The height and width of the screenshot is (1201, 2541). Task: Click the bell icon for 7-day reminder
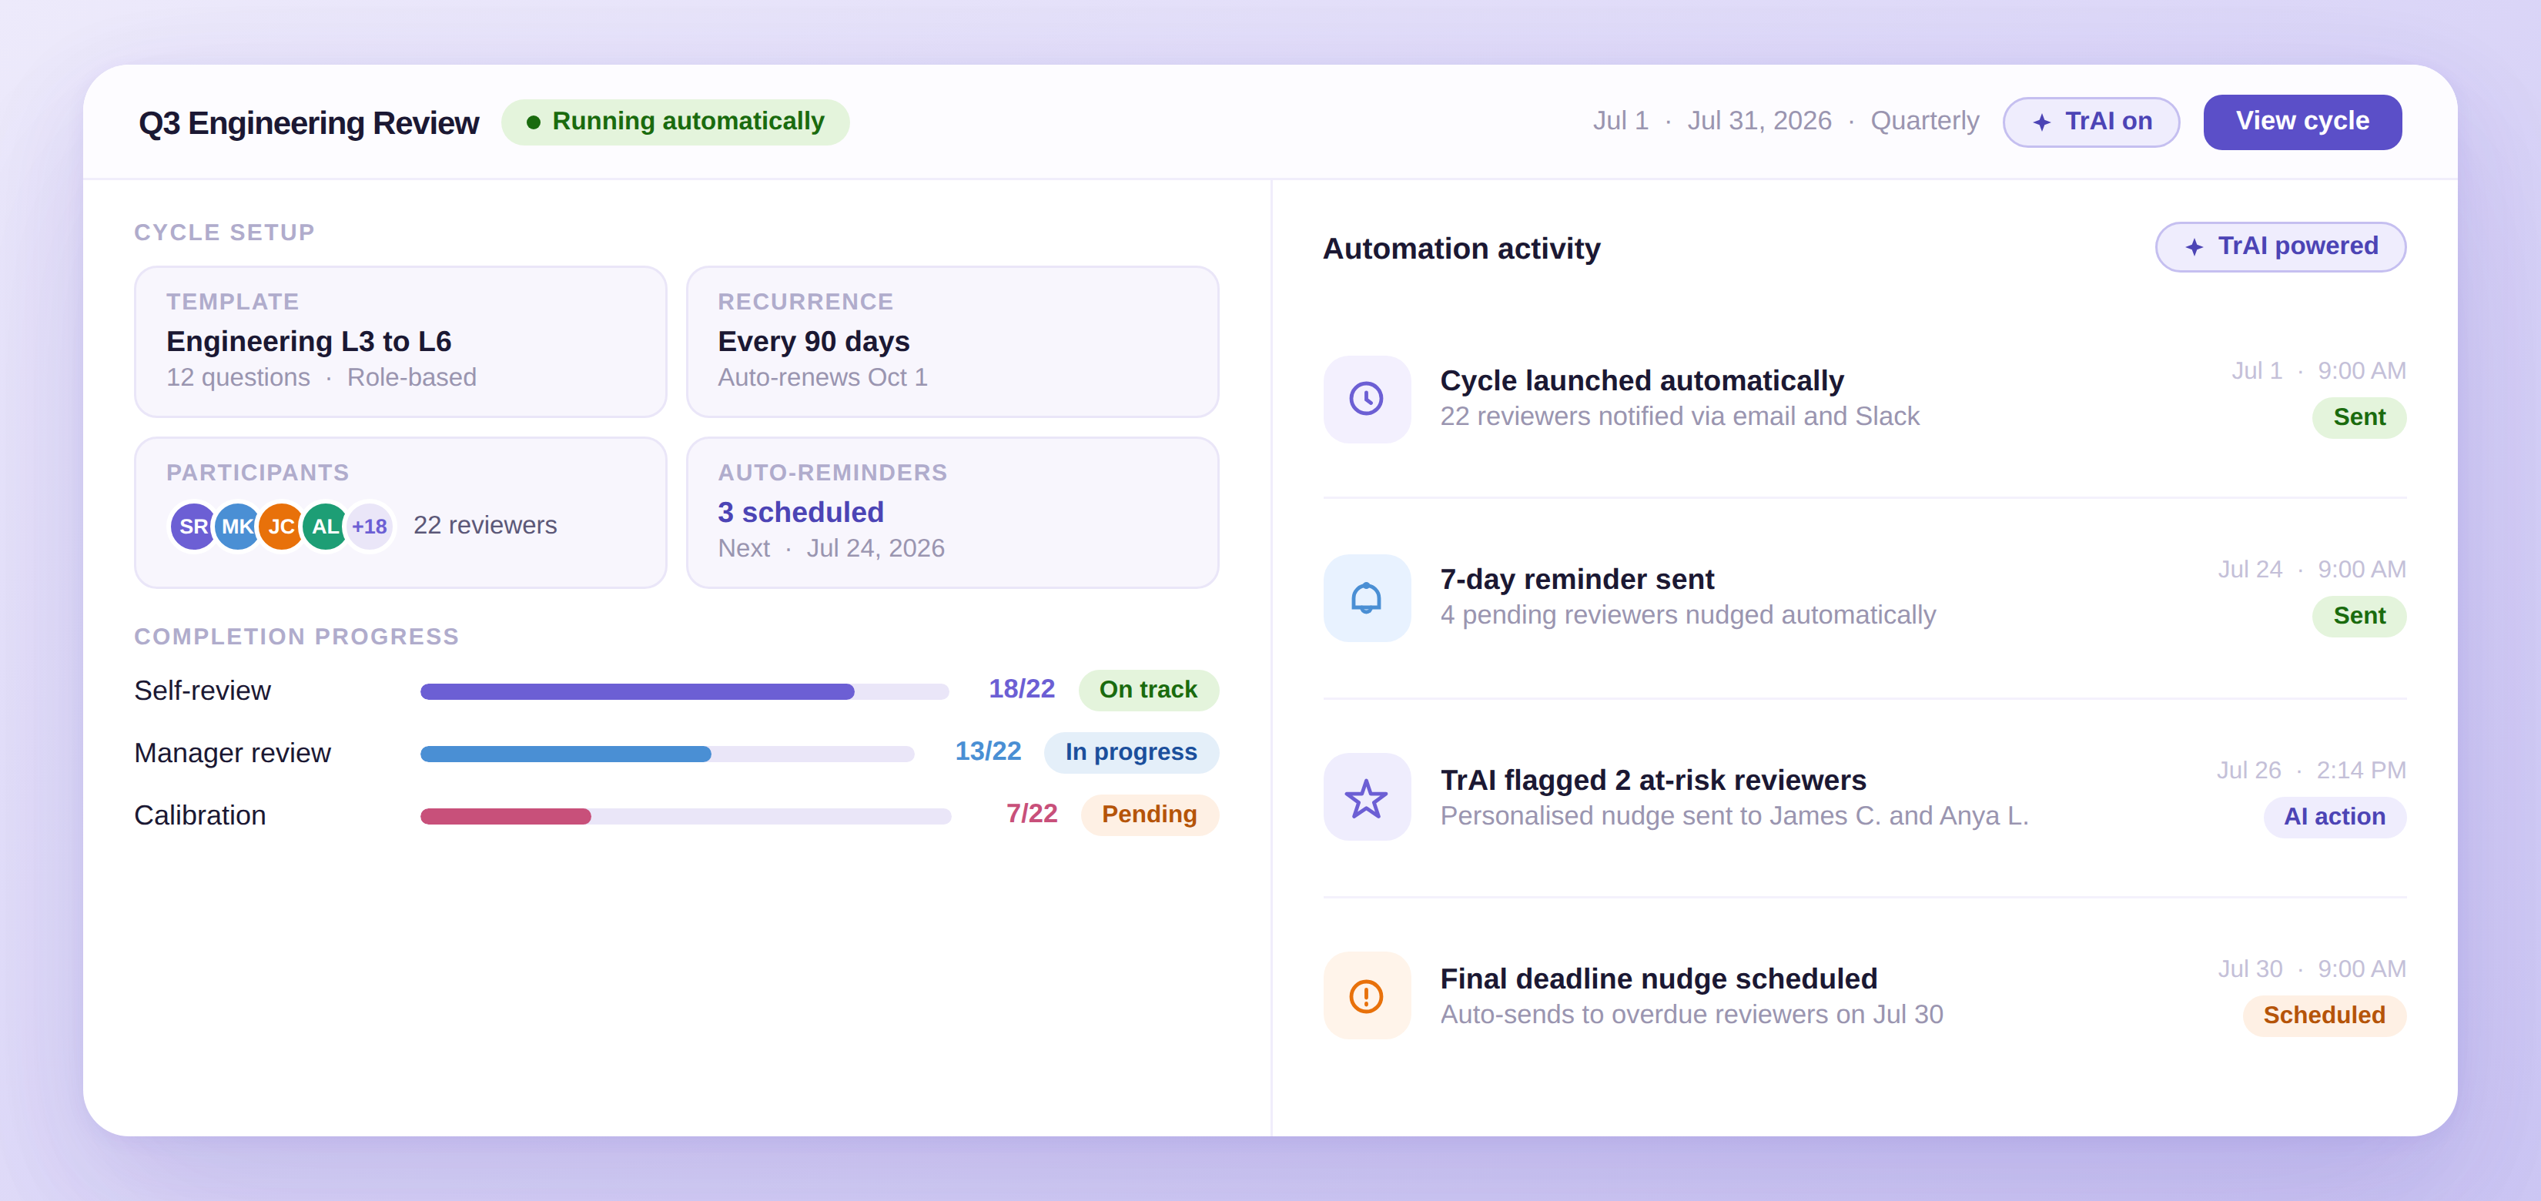point(1366,598)
